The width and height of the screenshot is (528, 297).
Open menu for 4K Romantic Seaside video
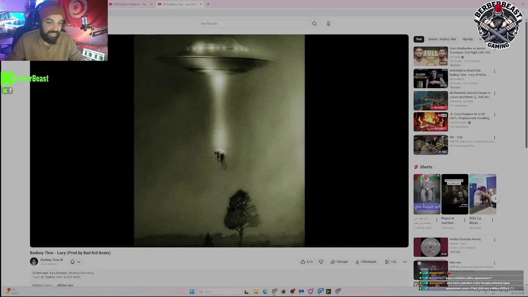(495, 93)
